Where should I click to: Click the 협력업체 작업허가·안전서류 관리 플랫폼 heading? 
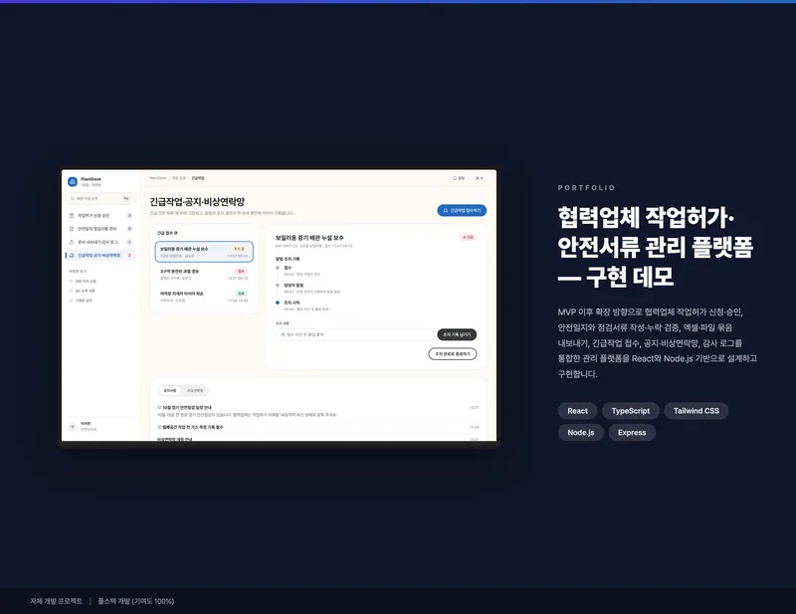coord(656,248)
